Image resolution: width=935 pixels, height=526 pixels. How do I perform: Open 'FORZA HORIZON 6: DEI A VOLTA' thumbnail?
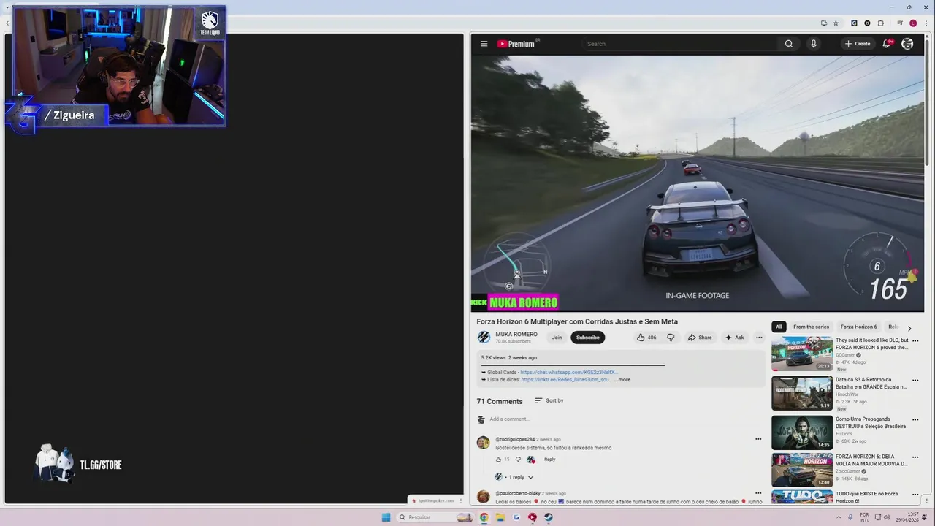point(802,470)
